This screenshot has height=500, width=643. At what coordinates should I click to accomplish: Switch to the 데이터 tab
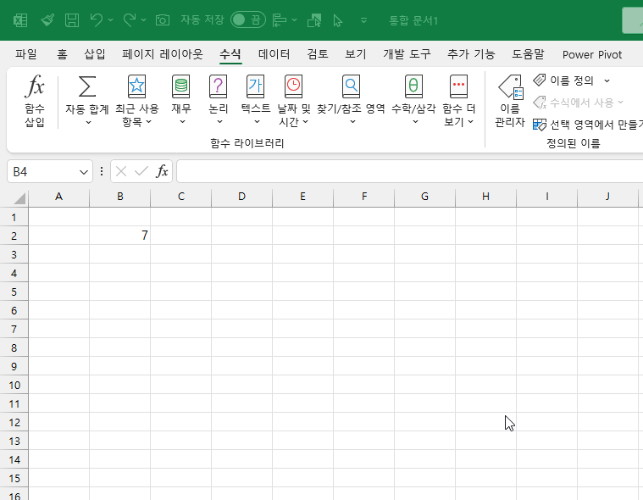274,54
